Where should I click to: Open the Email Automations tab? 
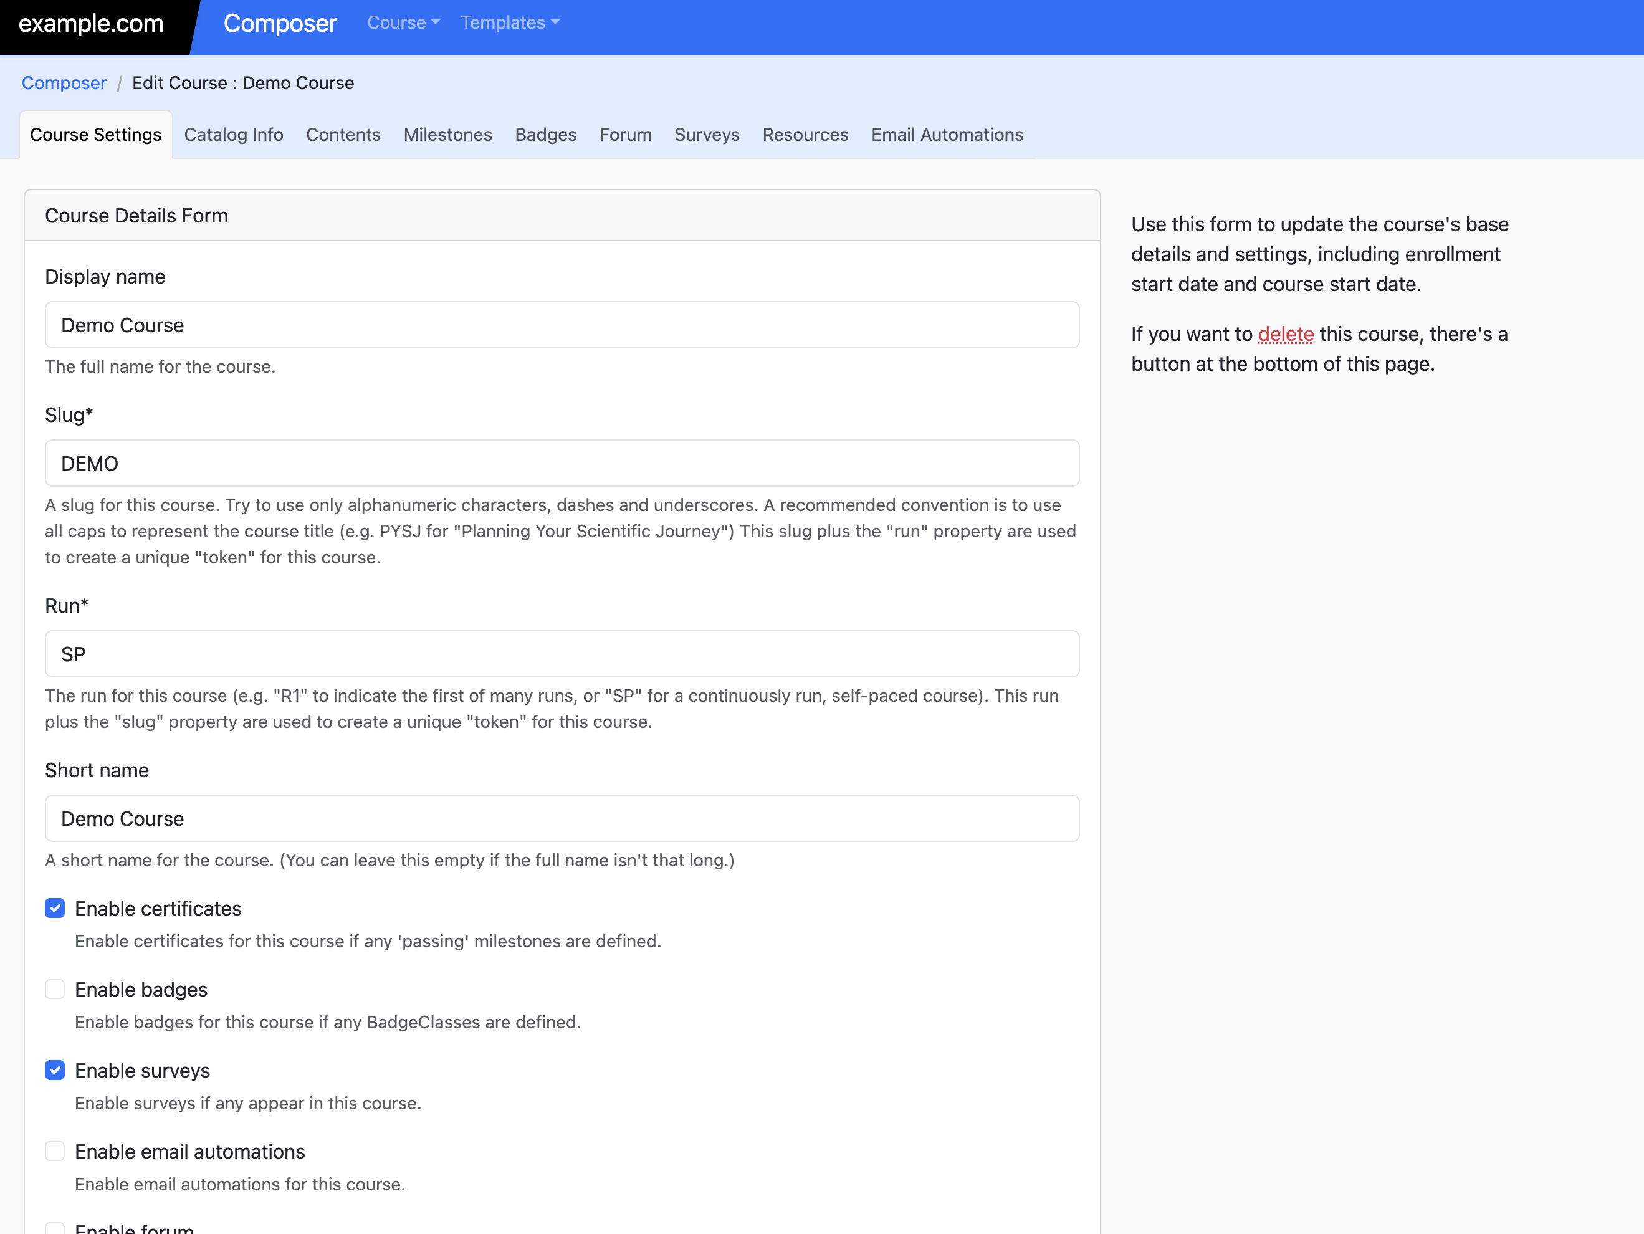[946, 135]
